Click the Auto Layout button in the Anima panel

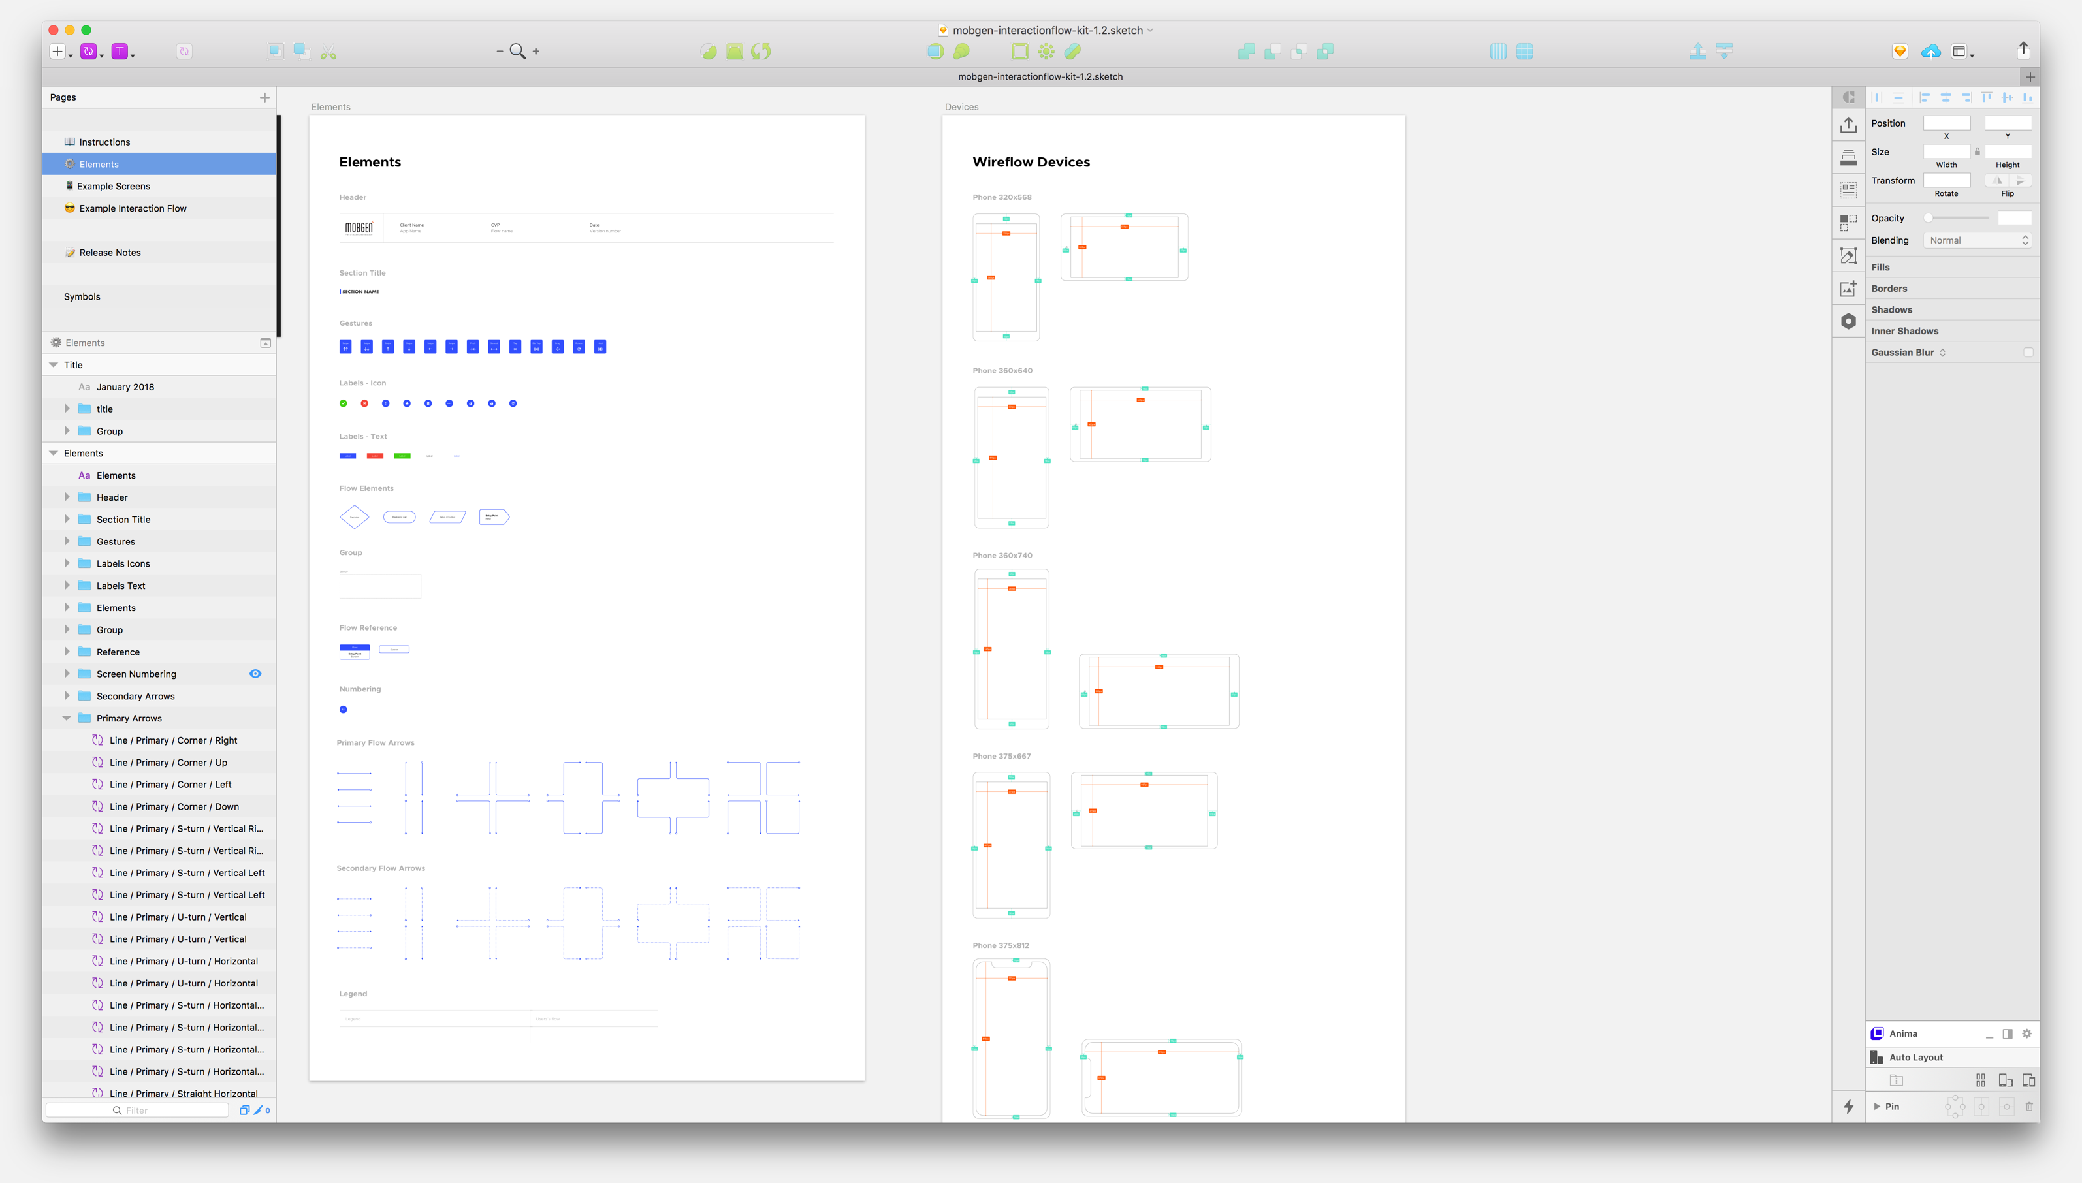(1915, 1057)
